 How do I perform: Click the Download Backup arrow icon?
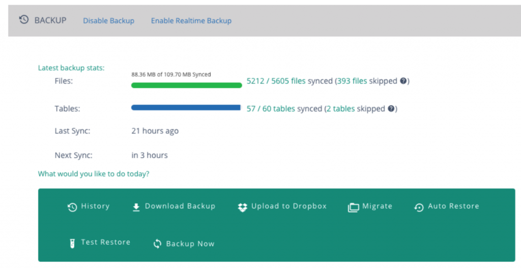(x=136, y=207)
